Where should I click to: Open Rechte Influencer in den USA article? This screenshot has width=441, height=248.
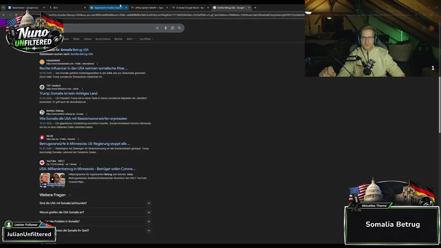pos(83,68)
